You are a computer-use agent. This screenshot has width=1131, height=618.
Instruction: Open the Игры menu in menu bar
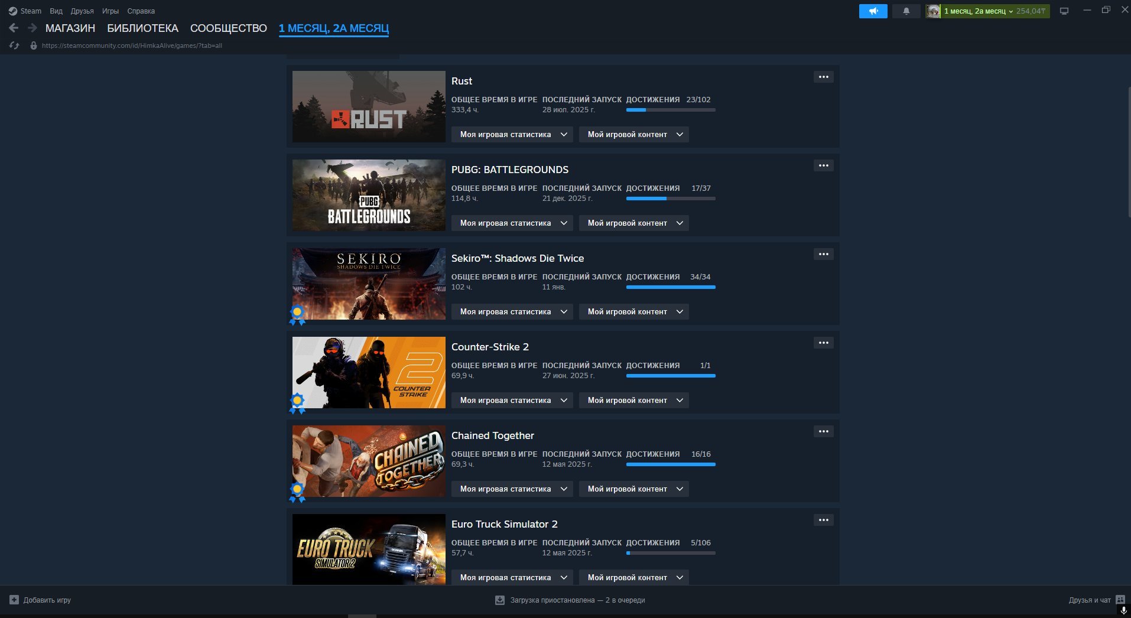(110, 11)
